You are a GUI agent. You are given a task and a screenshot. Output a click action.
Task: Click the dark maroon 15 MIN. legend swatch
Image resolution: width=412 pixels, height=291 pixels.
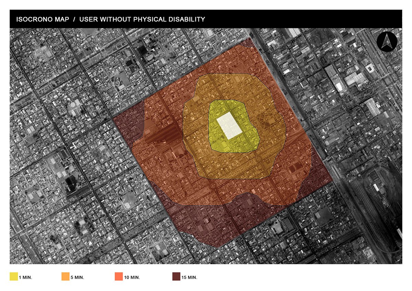click(x=176, y=277)
